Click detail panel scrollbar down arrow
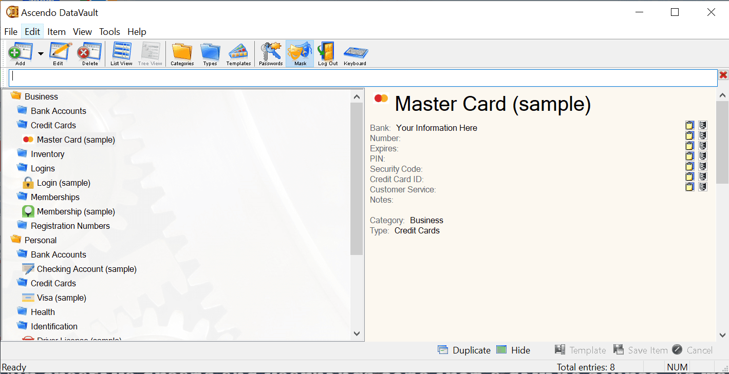The height and width of the screenshot is (374, 729). [722, 335]
